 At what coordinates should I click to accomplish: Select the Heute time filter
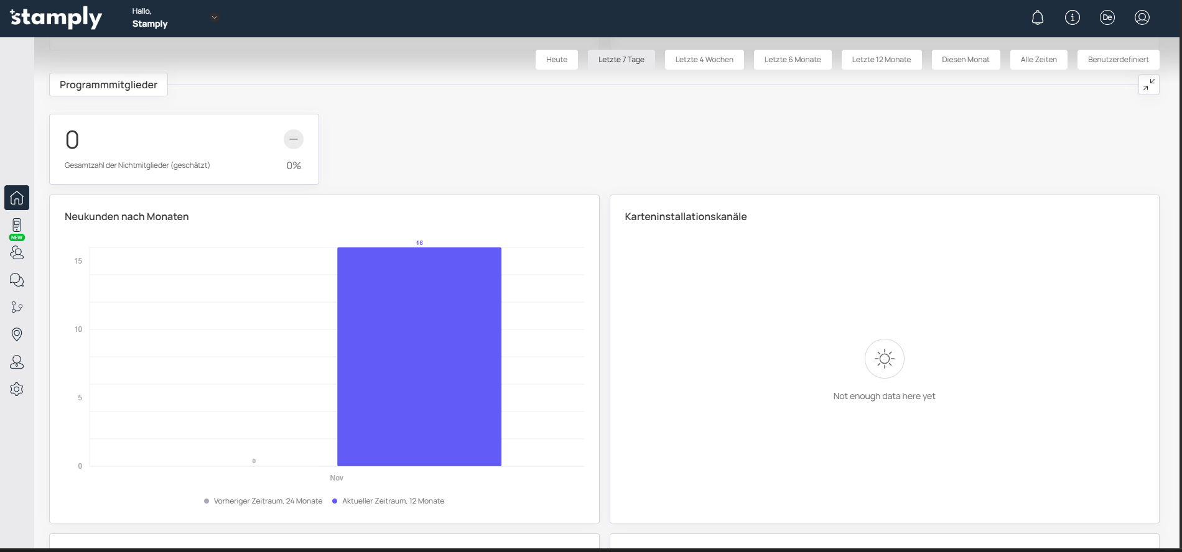557,60
